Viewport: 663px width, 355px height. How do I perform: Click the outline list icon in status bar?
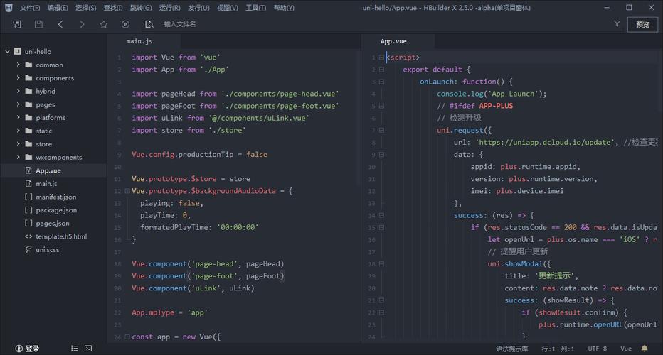[75, 348]
